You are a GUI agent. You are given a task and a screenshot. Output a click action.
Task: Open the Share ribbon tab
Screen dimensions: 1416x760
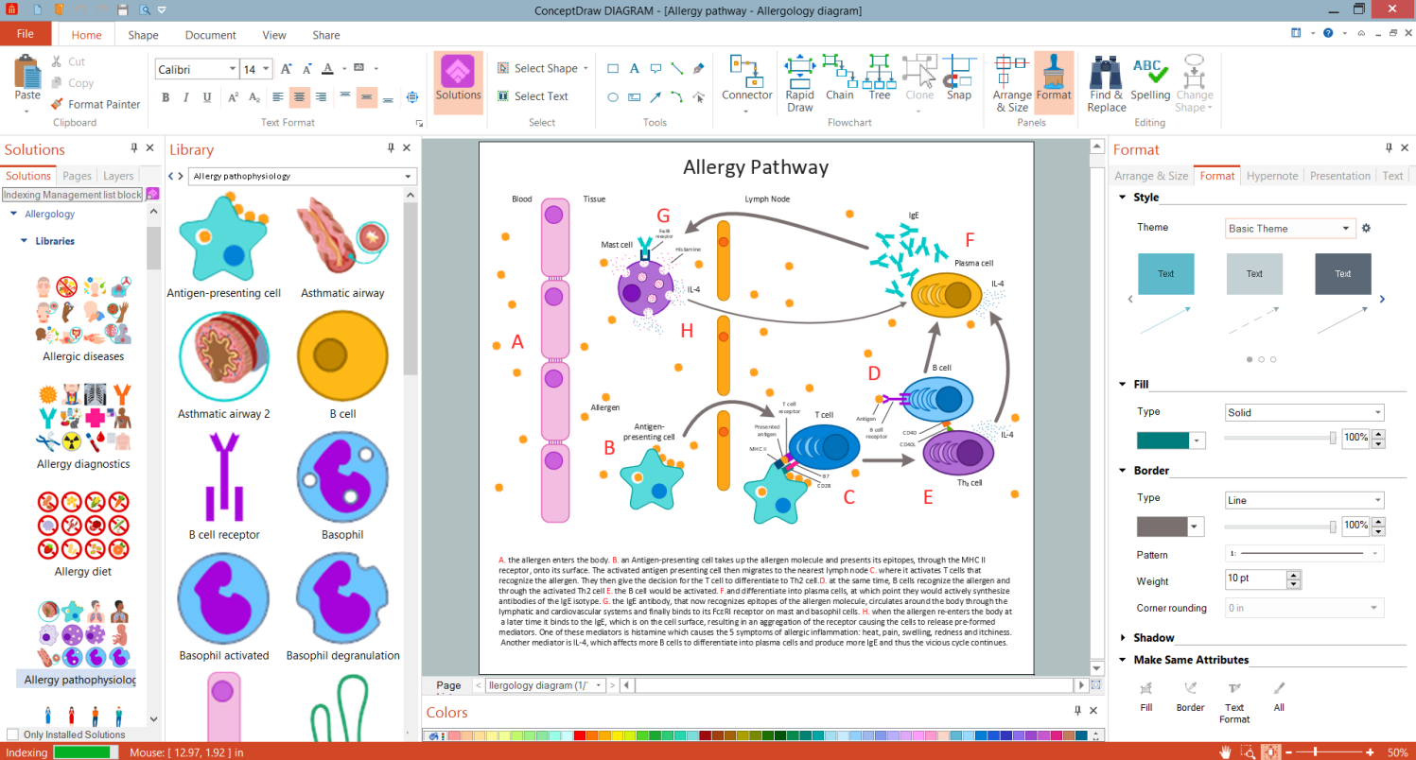coord(326,35)
